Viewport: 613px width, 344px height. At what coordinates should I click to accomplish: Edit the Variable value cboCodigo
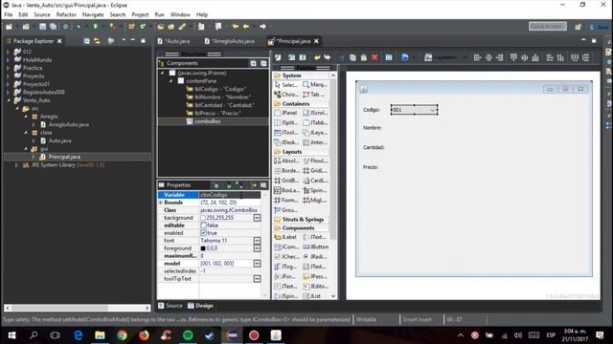point(229,195)
